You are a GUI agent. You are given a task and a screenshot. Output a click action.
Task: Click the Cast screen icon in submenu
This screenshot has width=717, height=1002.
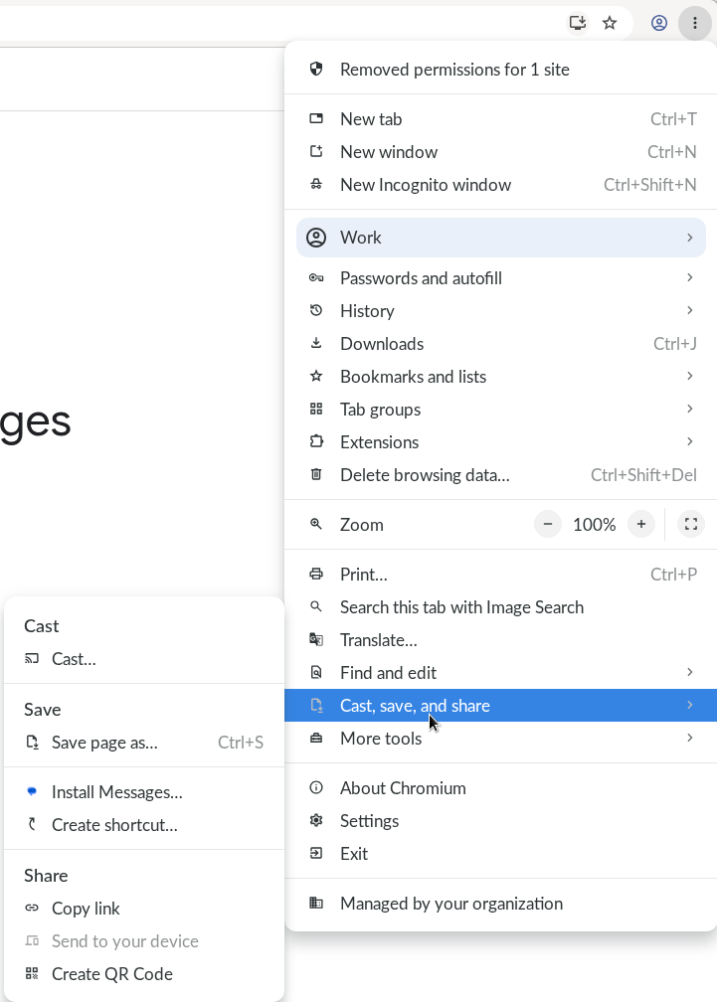[32, 659]
